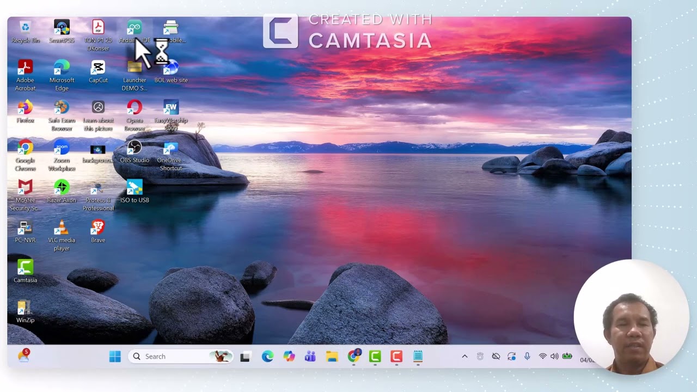Select the Launcher DEMO shortcut
The width and height of the screenshot is (697, 392).
[134, 76]
